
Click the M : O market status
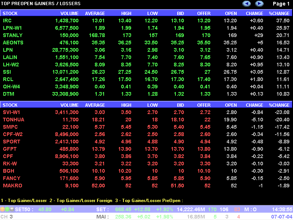point(251,209)
